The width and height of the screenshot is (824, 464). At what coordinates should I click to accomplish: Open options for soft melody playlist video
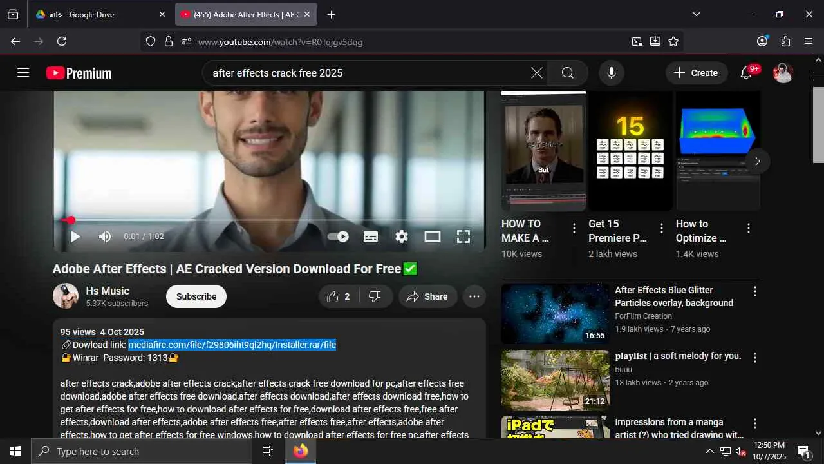pyautogui.click(x=755, y=358)
